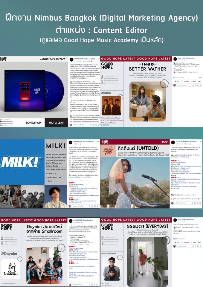Click the #SmallroomHolidayDanceParty hashtag
Screen dimensions: 203x287
click(79, 231)
